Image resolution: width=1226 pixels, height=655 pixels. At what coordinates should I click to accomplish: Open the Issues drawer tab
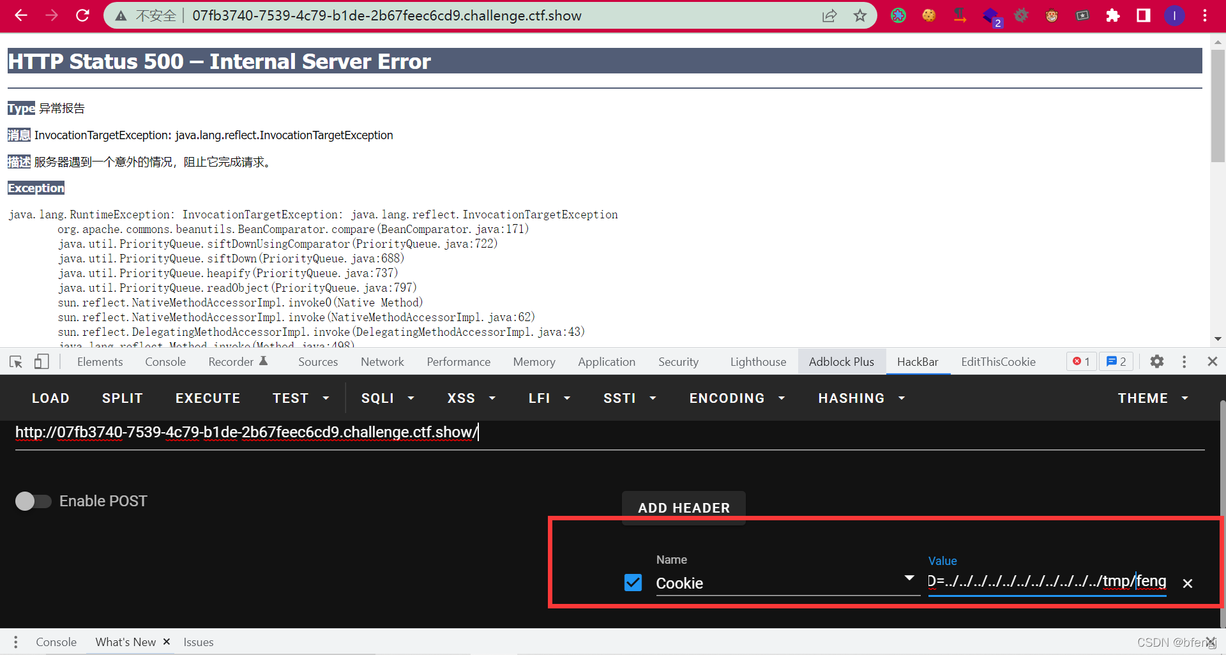point(199,642)
